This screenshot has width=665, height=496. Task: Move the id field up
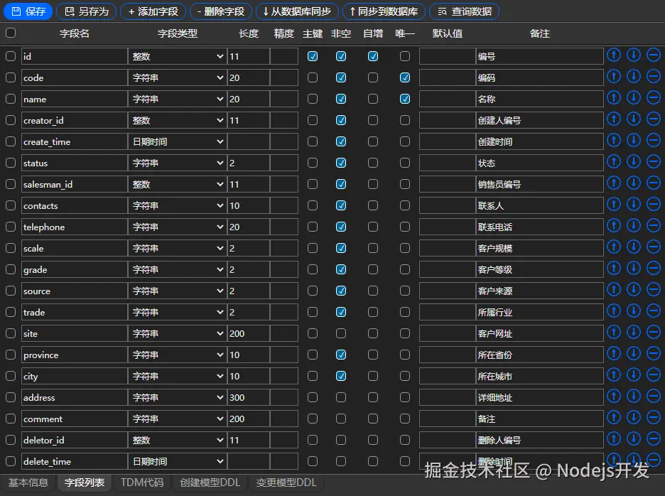point(613,55)
